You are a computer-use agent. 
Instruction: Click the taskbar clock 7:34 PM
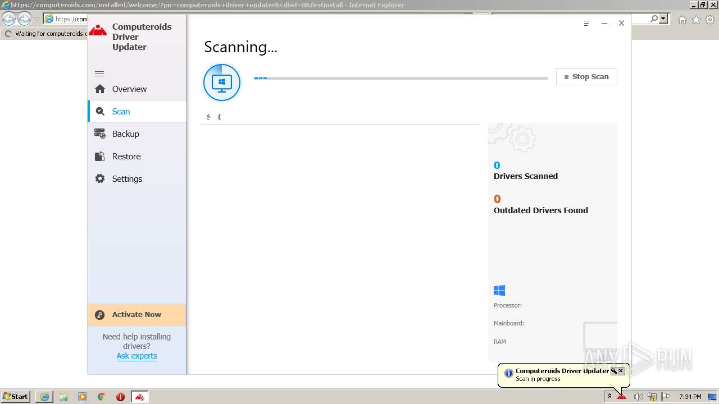(690, 397)
